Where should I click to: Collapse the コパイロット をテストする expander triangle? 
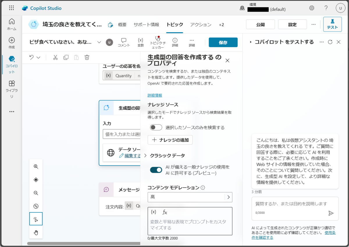coord(251,42)
